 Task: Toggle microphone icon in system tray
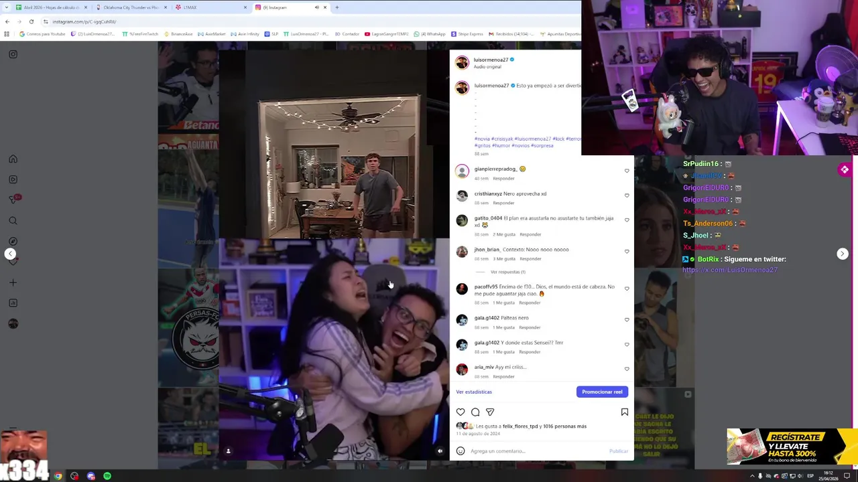[x=760, y=476]
